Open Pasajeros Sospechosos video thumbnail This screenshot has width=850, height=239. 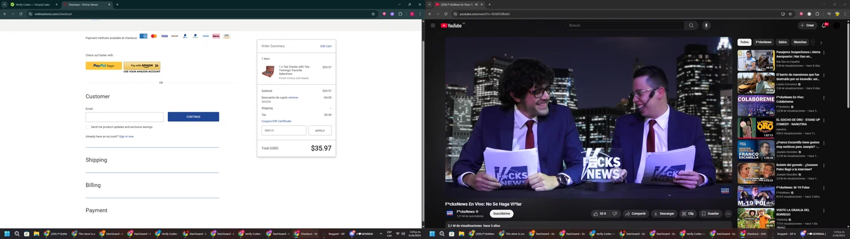tap(756, 61)
